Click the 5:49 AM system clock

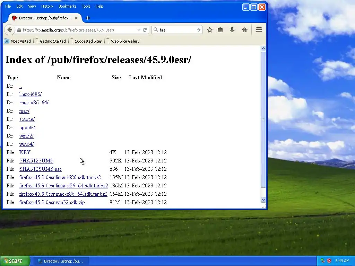click(x=342, y=261)
